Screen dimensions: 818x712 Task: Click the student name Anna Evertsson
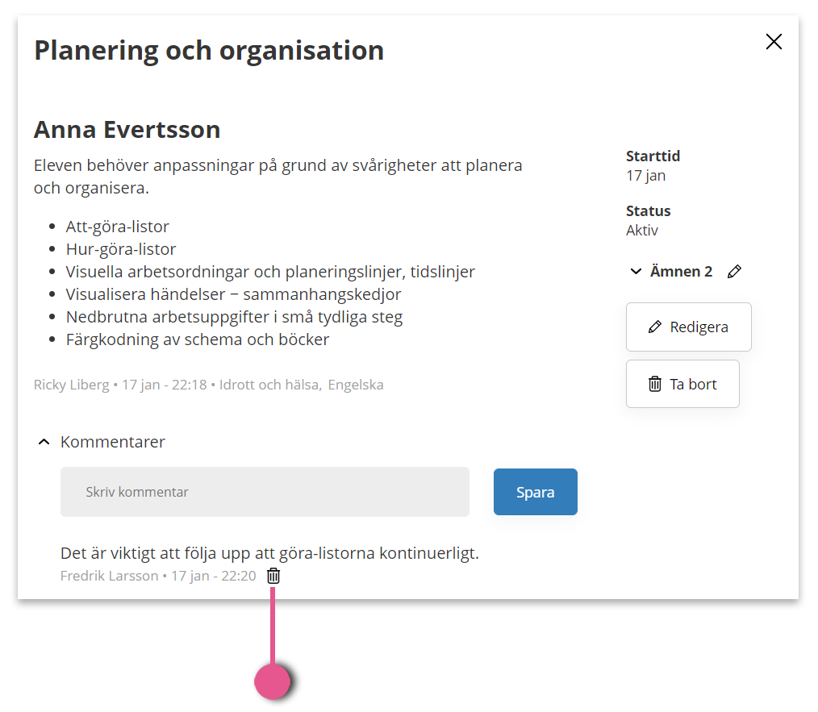127,129
